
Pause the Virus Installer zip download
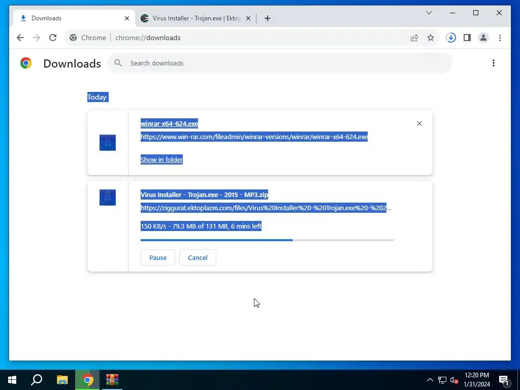[x=158, y=257]
